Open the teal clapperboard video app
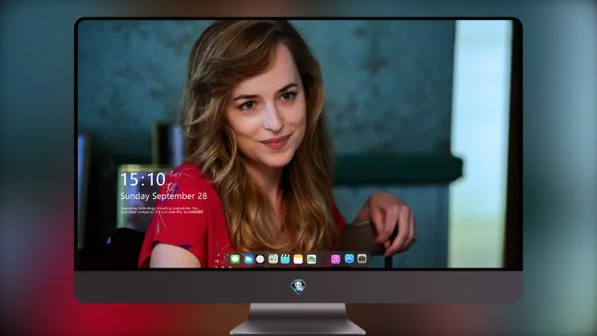 pyautogui.click(x=285, y=259)
